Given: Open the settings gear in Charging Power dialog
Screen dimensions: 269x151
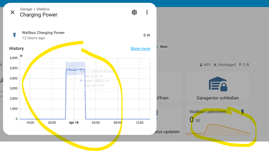Looking at the screenshot, I should [134, 12].
